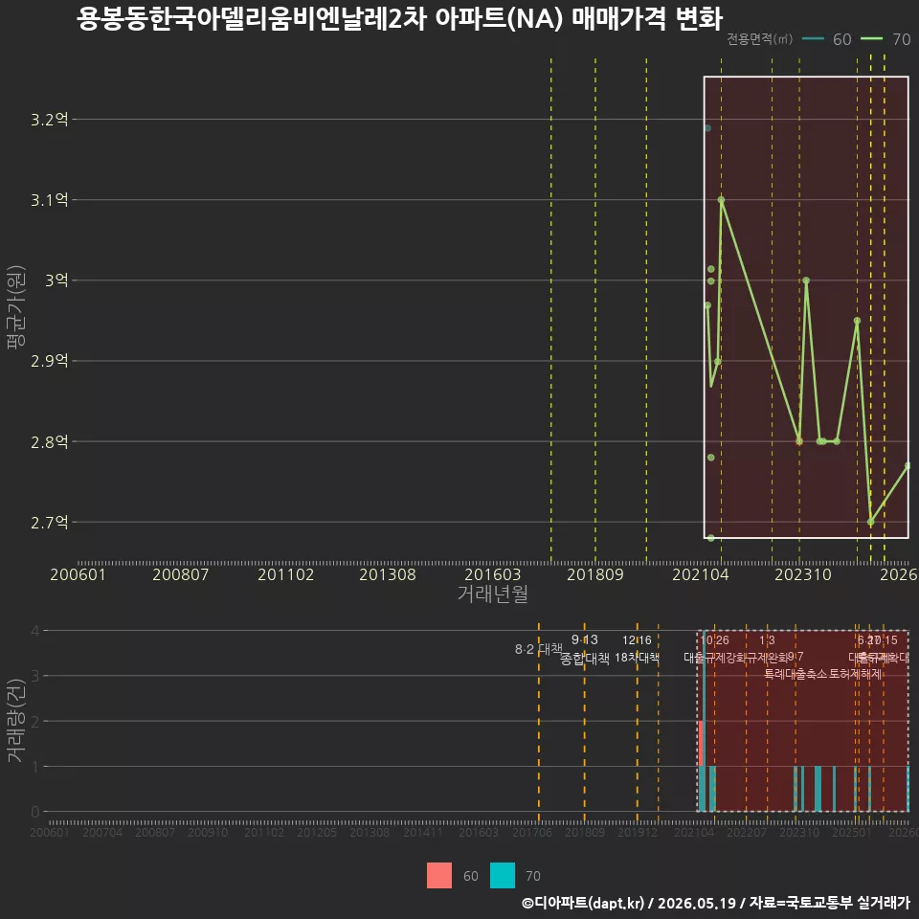Click the 거래량(건) axis title
This screenshot has height=919, width=919.
click(16, 721)
